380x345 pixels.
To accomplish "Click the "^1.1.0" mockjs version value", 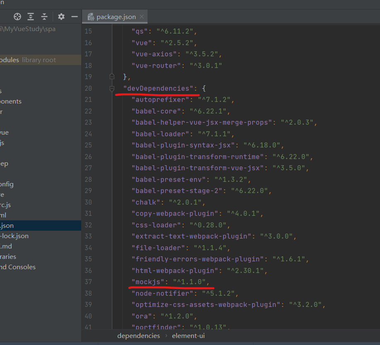I will coord(189,282).
